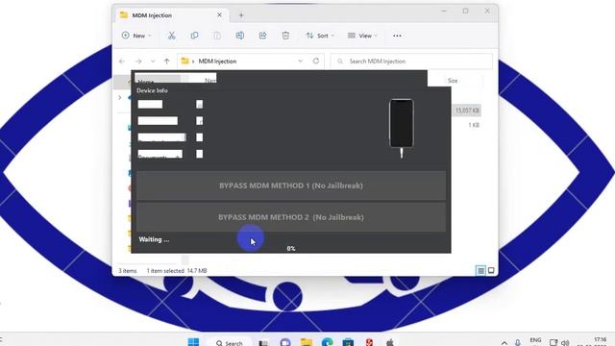The height and width of the screenshot is (346, 615).
Task: Click the Paste icon in Explorer toolbar
Action: 217,36
